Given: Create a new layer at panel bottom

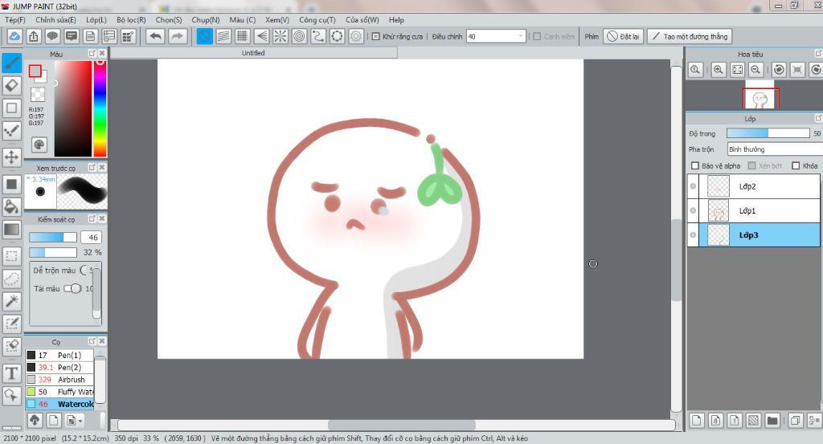Looking at the screenshot, I should (697, 421).
